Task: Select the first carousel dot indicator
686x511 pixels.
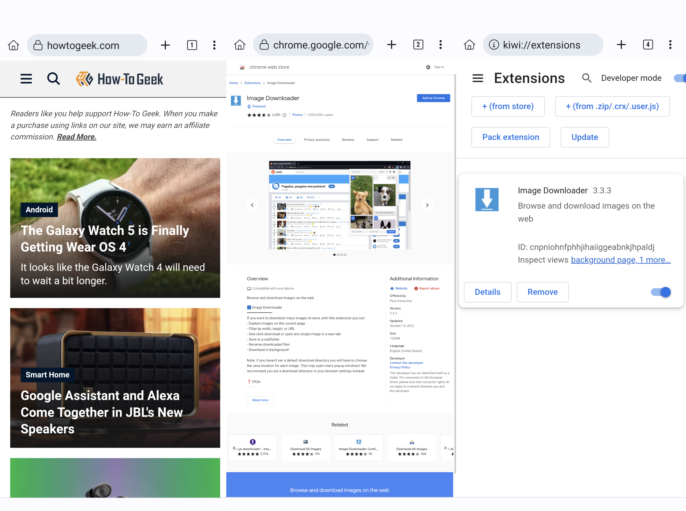Action: point(334,255)
